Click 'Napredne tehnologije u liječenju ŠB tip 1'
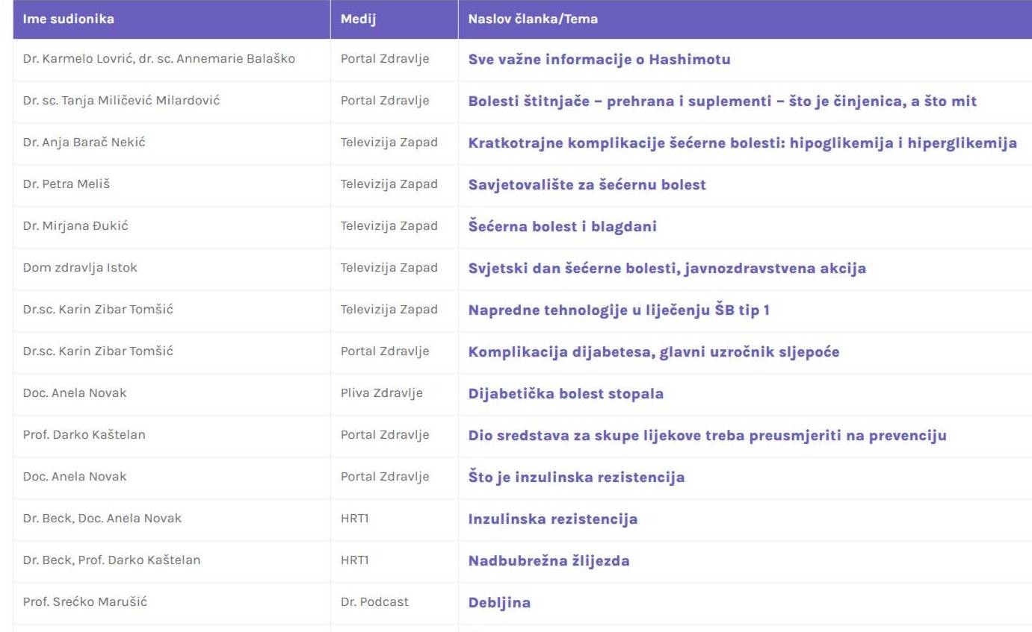Viewport: 1032px width, 632px height. 619,310
